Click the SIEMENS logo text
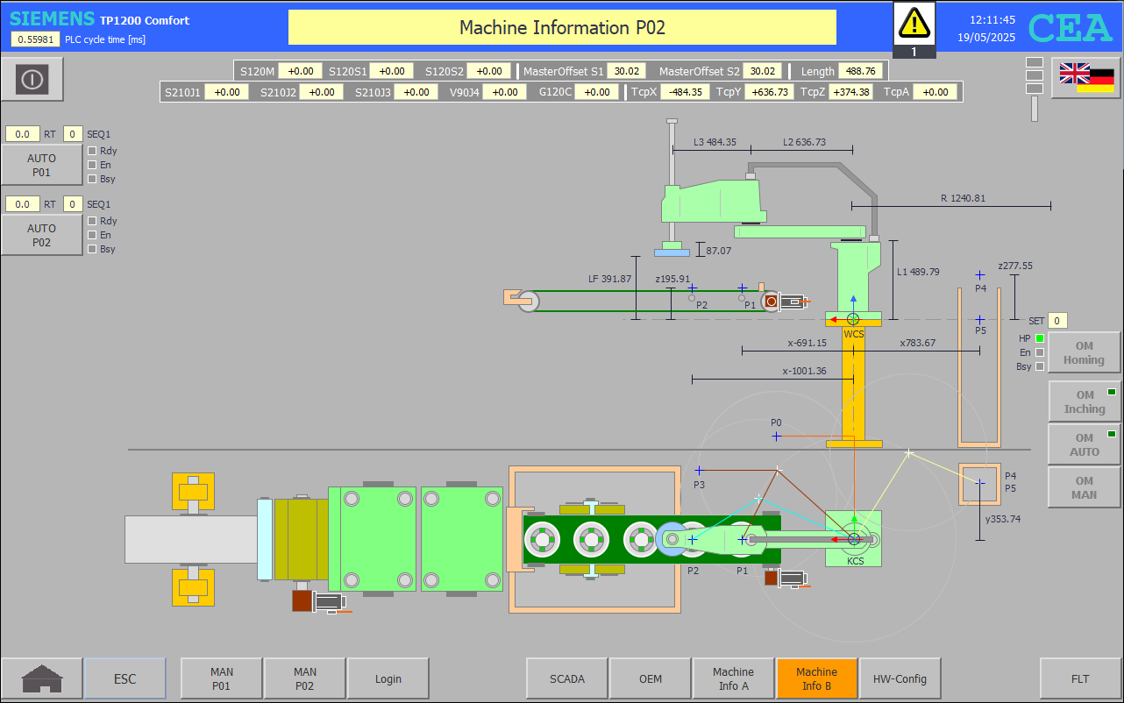 click(52, 19)
